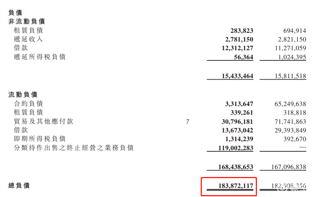Click the 流動負債 section heading
The image size is (312, 197).
pyautogui.click(x=23, y=95)
